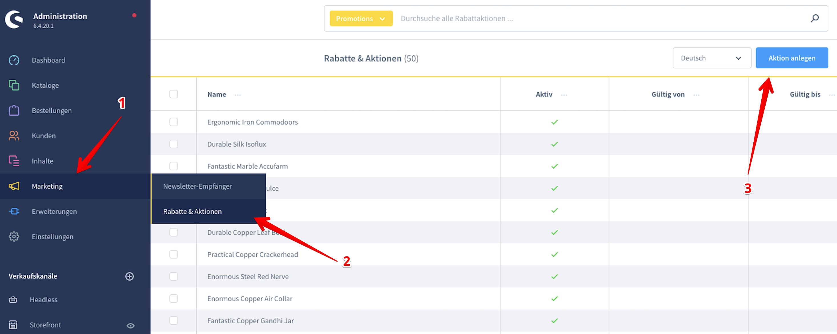
Task: Add sales channel with plus icon
Action: tap(129, 276)
